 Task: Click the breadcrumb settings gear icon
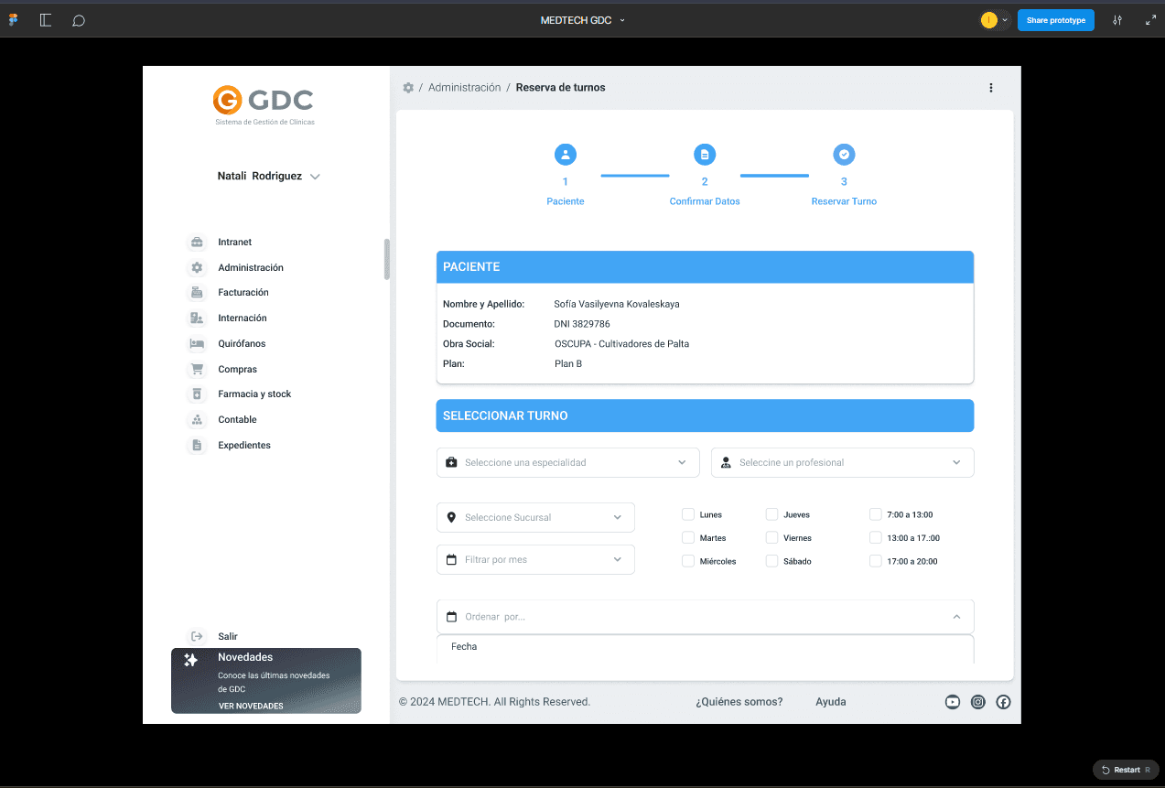[408, 88]
